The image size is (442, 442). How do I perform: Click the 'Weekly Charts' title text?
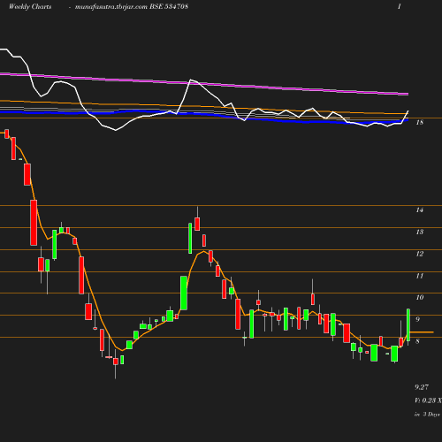tap(30, 6)
